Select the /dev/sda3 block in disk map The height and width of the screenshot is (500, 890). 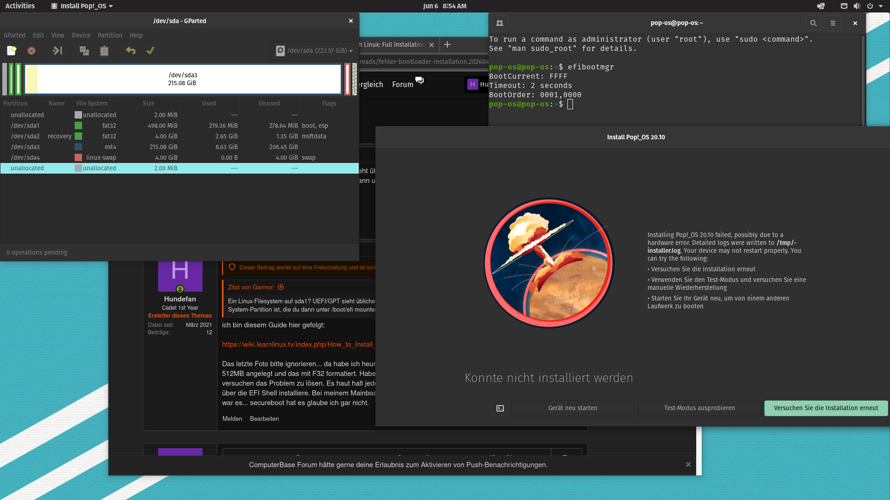coord(183,79)
